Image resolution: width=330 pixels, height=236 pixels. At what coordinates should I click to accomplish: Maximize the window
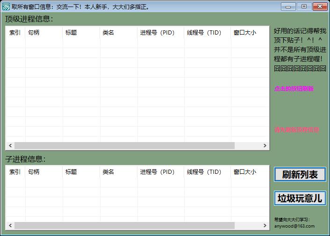[304, 7]
